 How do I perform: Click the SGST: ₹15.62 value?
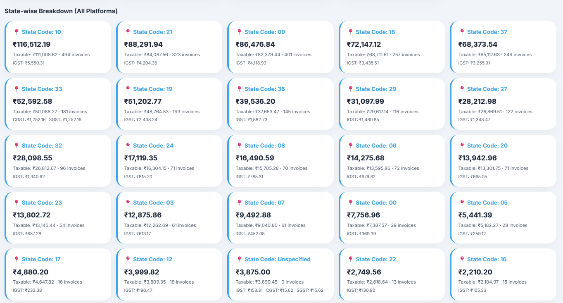tap(310, 290)
